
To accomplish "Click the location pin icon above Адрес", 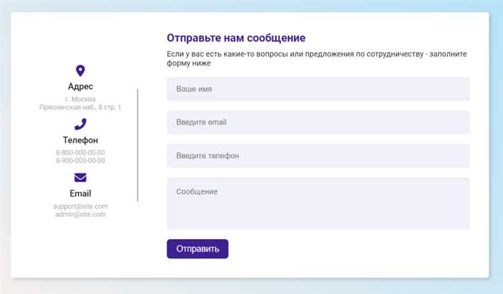I will pos(80,71).
